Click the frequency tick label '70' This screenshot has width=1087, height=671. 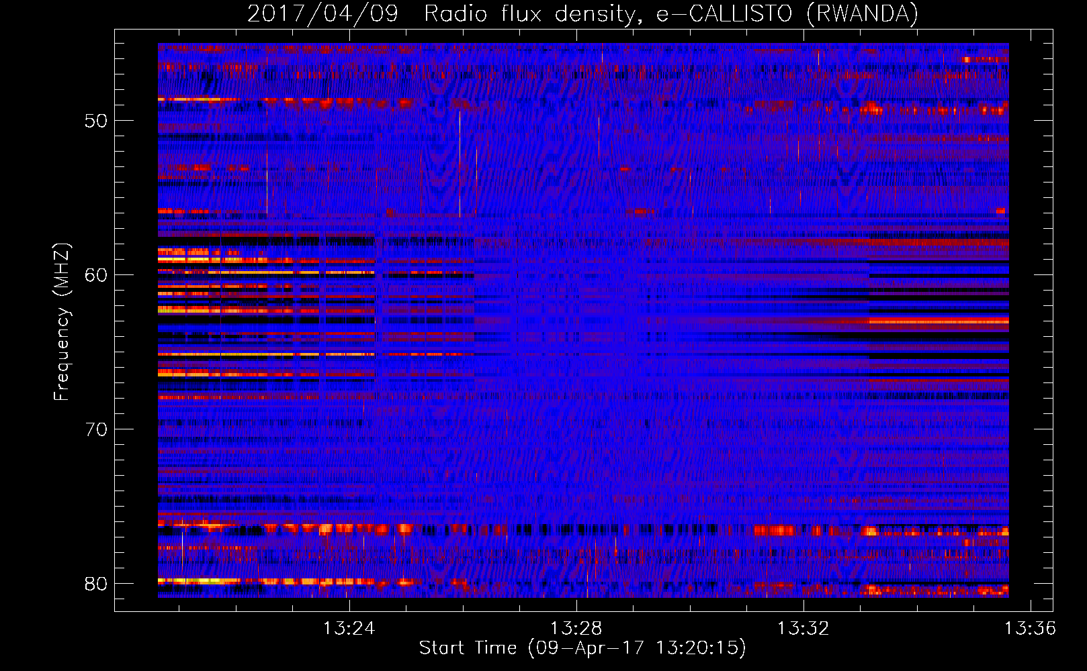point(96,429)
